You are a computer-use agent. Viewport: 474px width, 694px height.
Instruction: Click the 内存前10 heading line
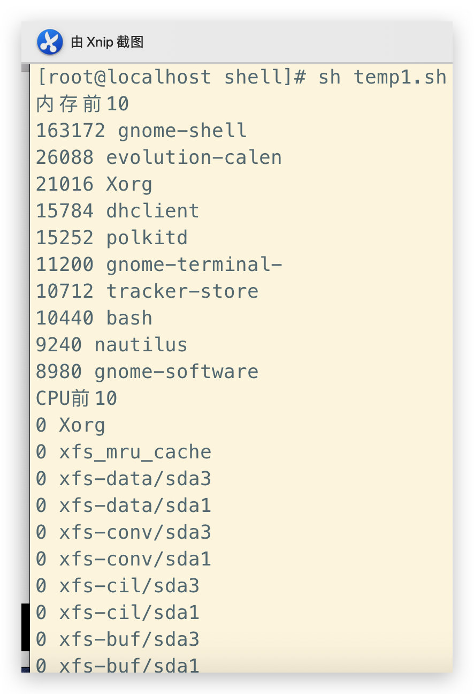click(82, 104)
